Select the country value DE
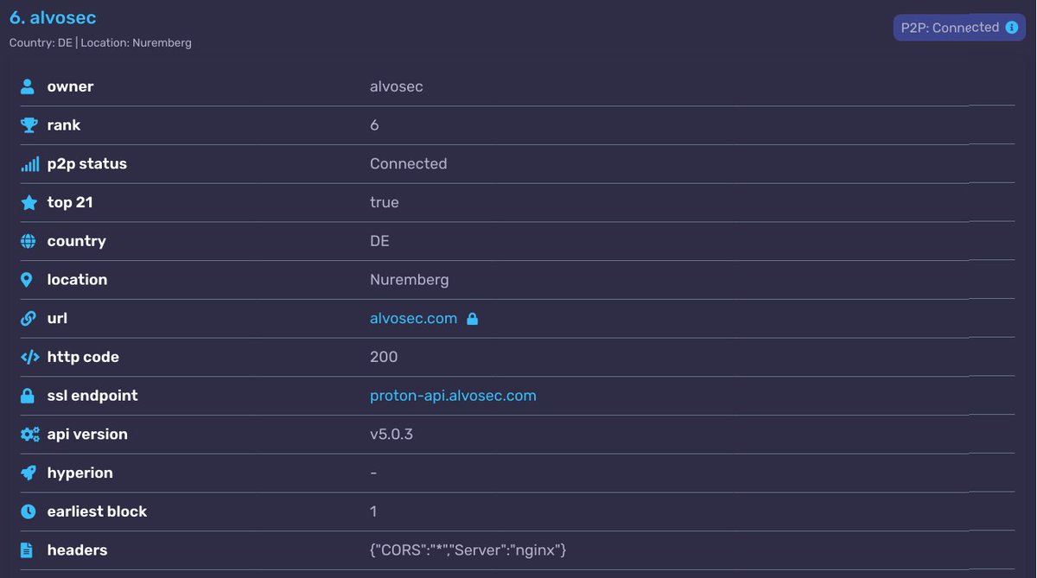Viewport: 1037px width, 578px height. coord(379,241)
